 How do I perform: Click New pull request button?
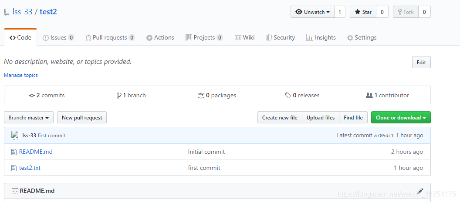82,117
